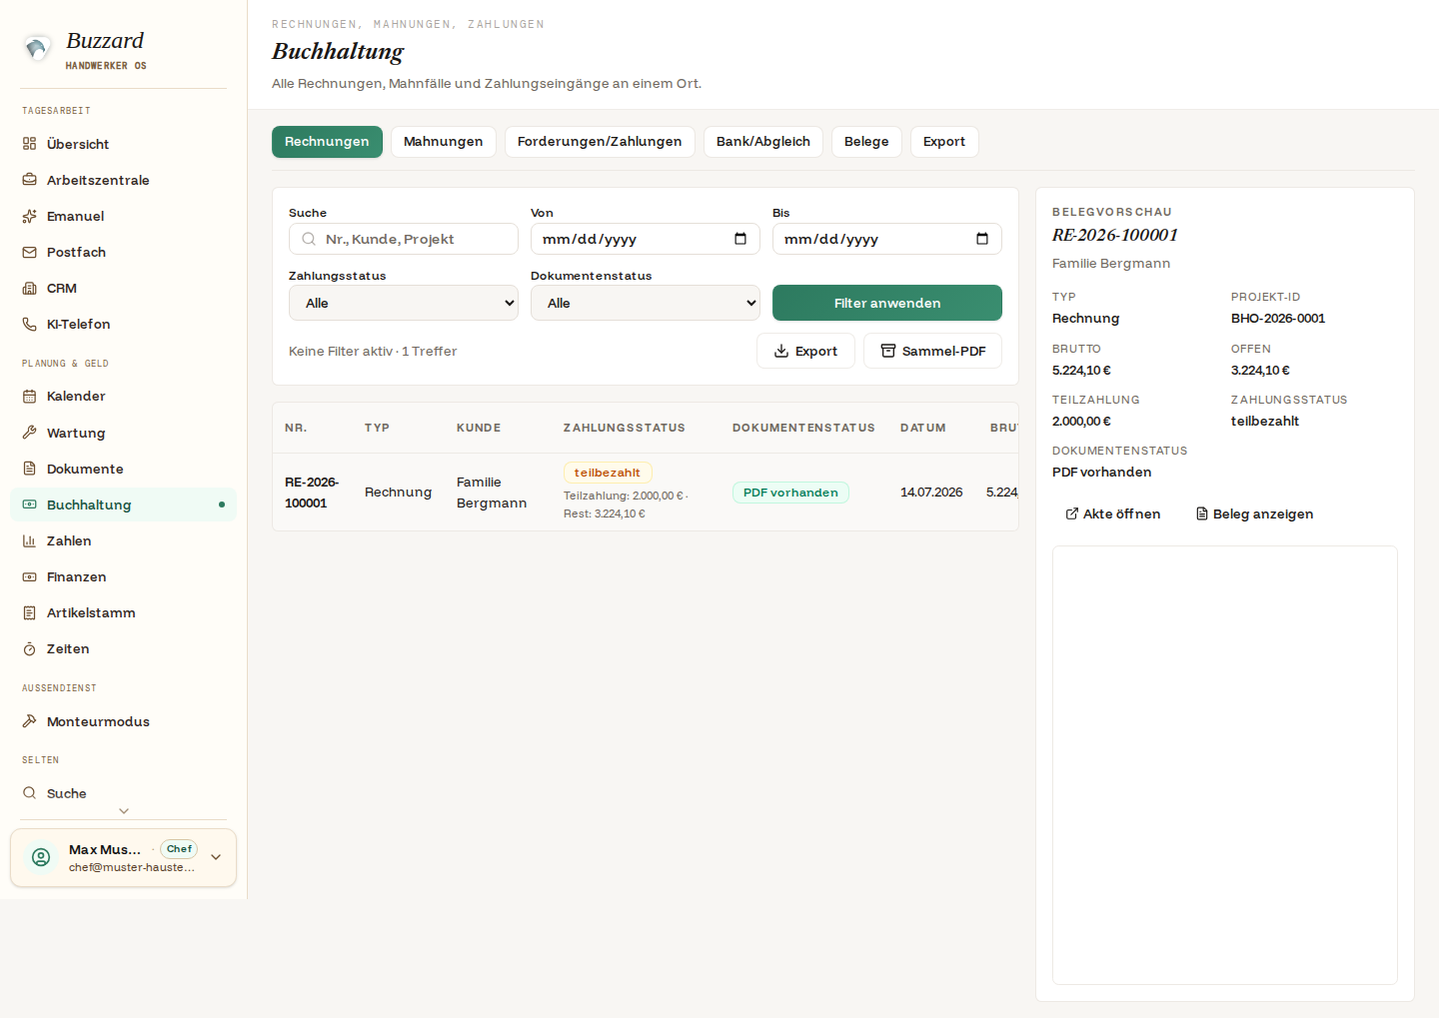Open the Bank/Abgleich tab
1439x1018 pixels.
[x=763, y=142]
